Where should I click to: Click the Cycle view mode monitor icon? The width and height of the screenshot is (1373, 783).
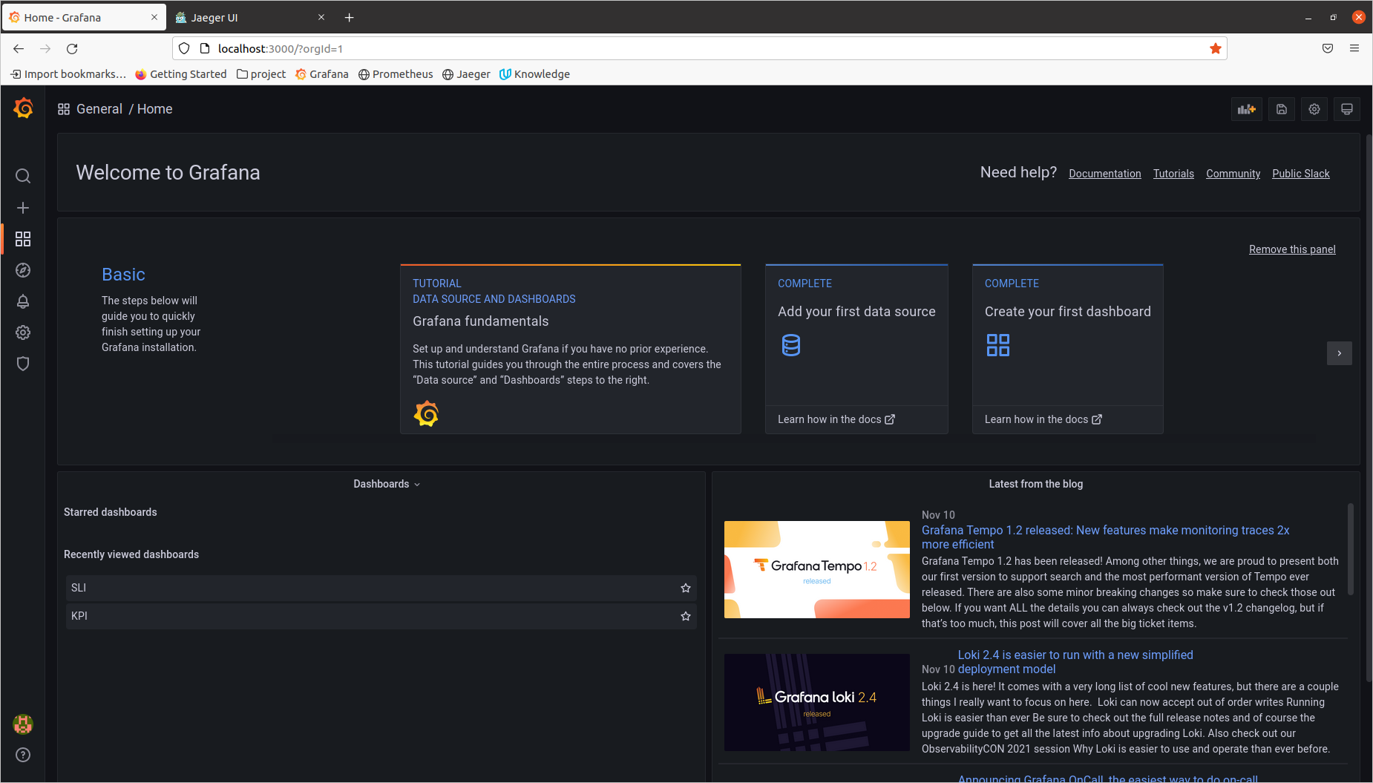click(x=1347, y=109)
